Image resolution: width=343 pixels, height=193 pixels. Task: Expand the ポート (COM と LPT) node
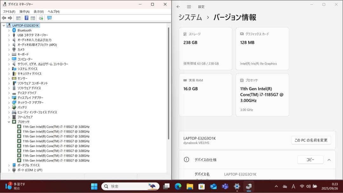click(9, 170)
